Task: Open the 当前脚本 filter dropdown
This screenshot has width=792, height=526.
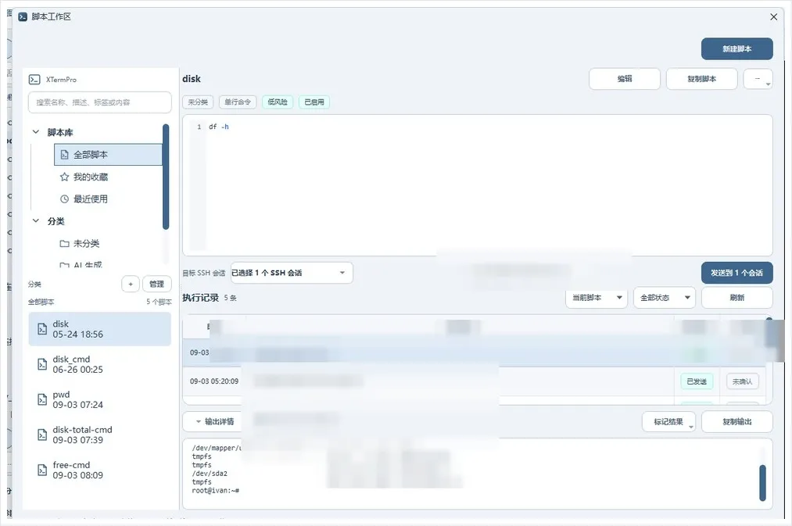Action: (597, 298)
